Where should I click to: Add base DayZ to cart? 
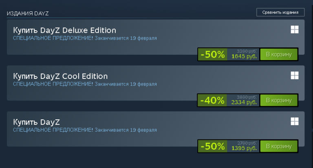pos(279,146)
